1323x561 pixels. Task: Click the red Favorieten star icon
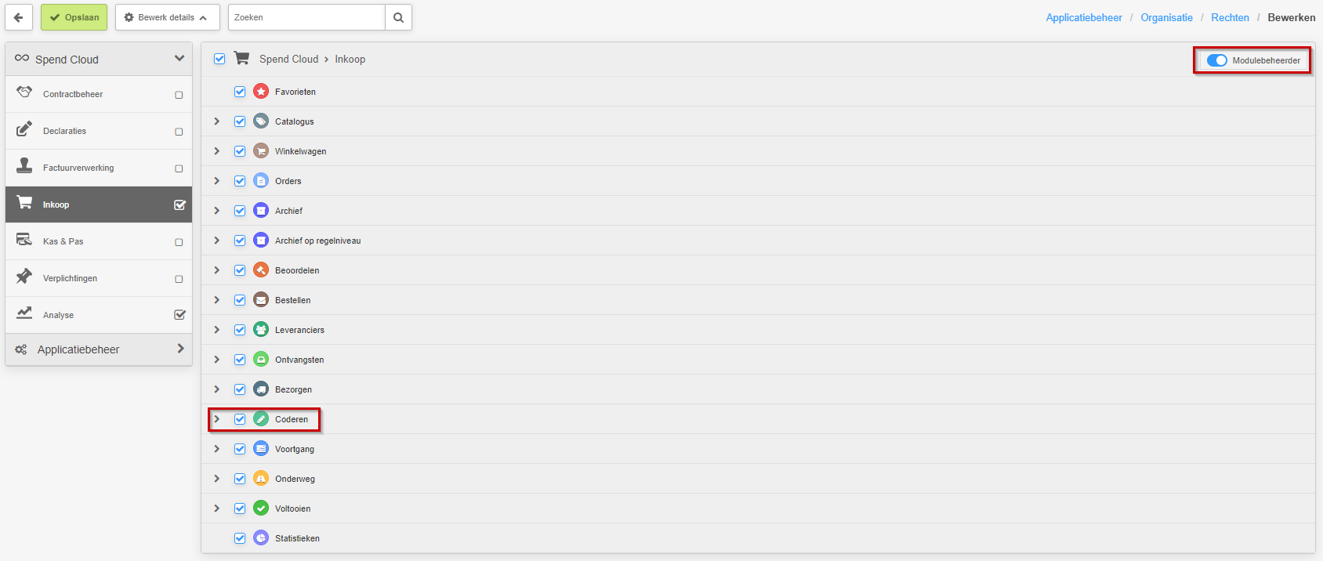(x=261, y=92)
